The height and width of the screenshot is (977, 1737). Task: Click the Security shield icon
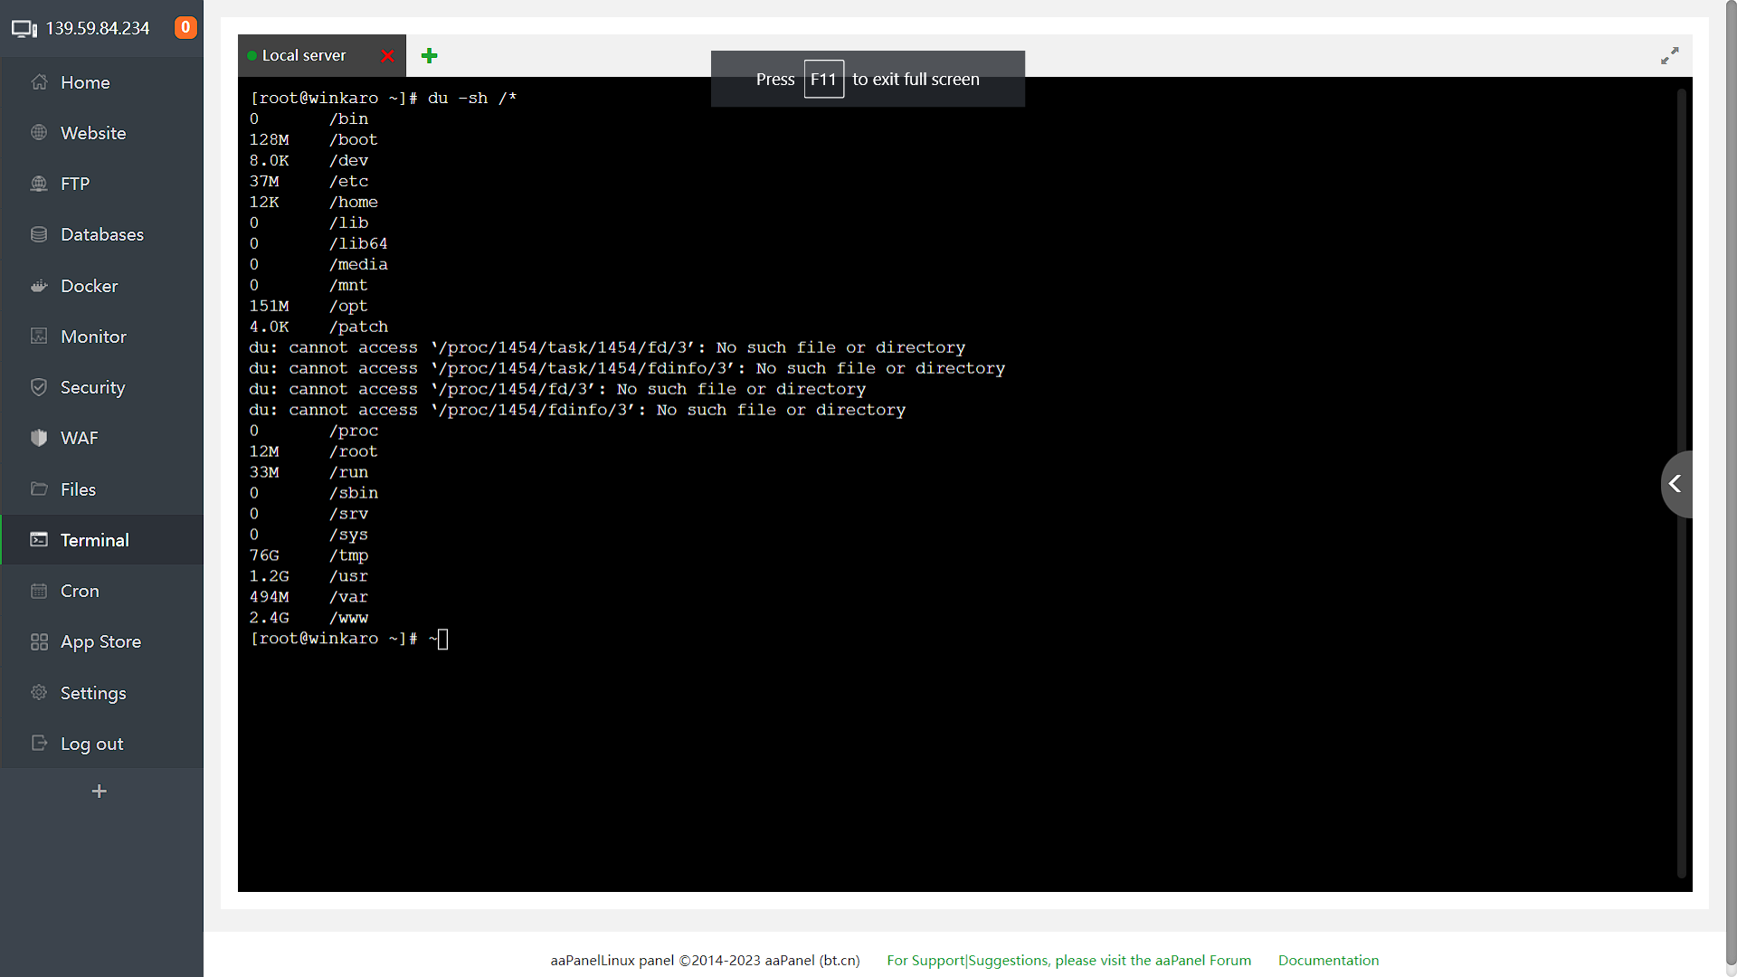click(39, 387)
